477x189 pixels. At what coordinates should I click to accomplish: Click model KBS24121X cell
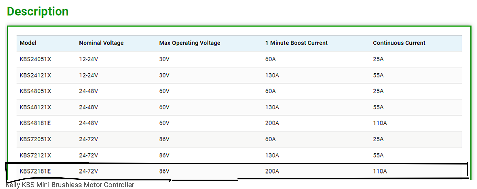coord(35,75)
